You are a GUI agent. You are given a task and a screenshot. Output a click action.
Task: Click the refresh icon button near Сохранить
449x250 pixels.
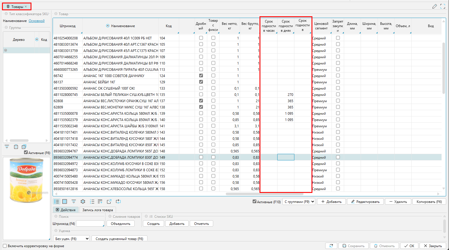coord(331,246)
